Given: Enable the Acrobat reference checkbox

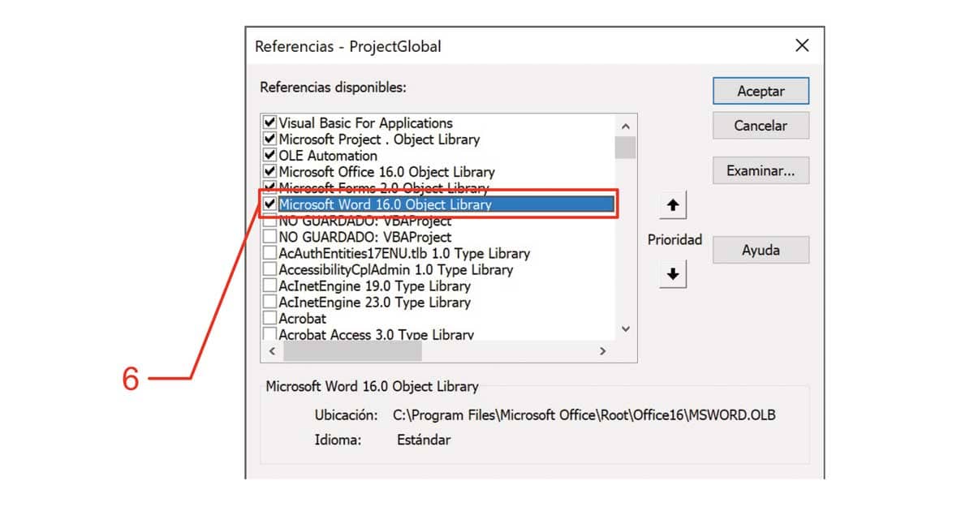Looking at the screenshot, I should [x=270, y=318].
